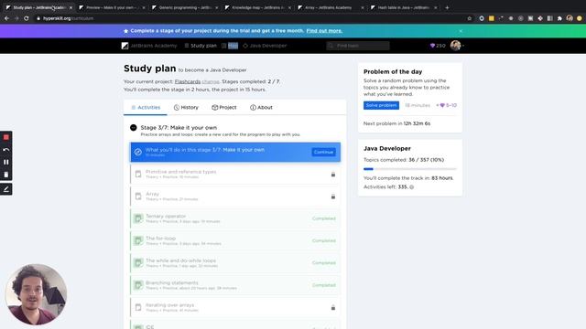Switch to the Array - JetBrains Academy tab
This screenshot has width=586, height=329.
[x=331, y=7]
